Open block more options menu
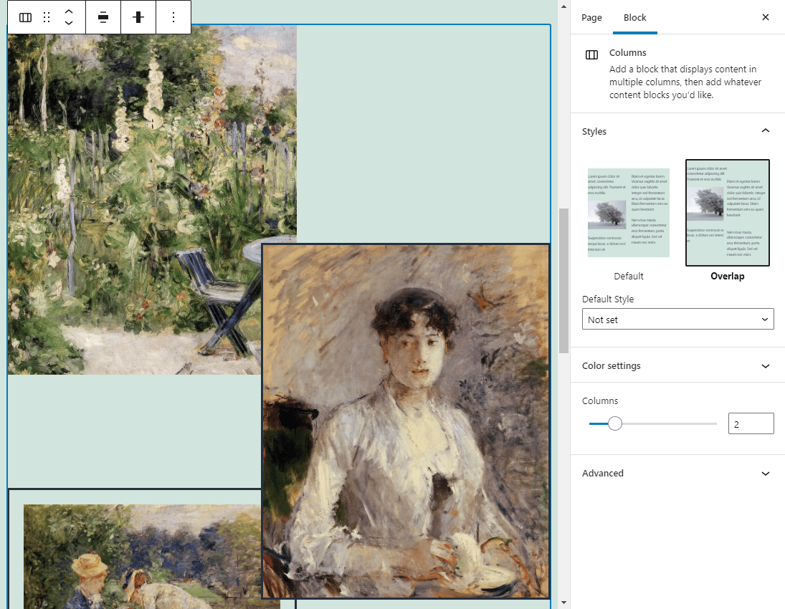This screenshot has width=785, height=609. [173, 18]
